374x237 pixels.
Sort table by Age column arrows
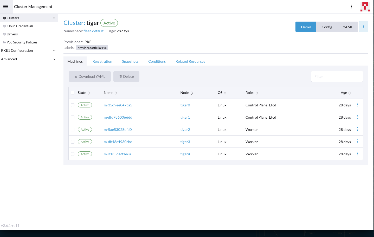[x=350, y=93]
